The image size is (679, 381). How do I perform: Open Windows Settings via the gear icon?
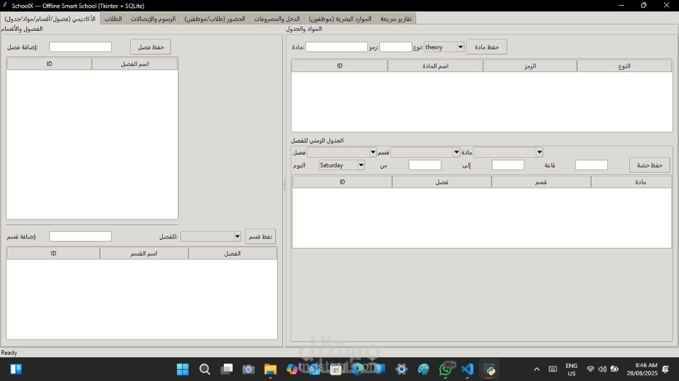click(401, 369)
